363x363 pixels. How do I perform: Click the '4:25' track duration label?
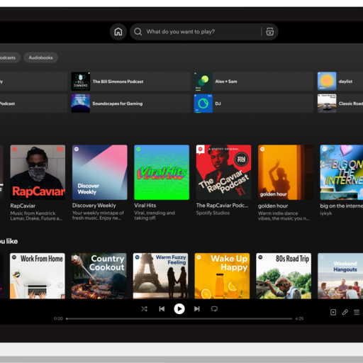(x=299, y=318)
